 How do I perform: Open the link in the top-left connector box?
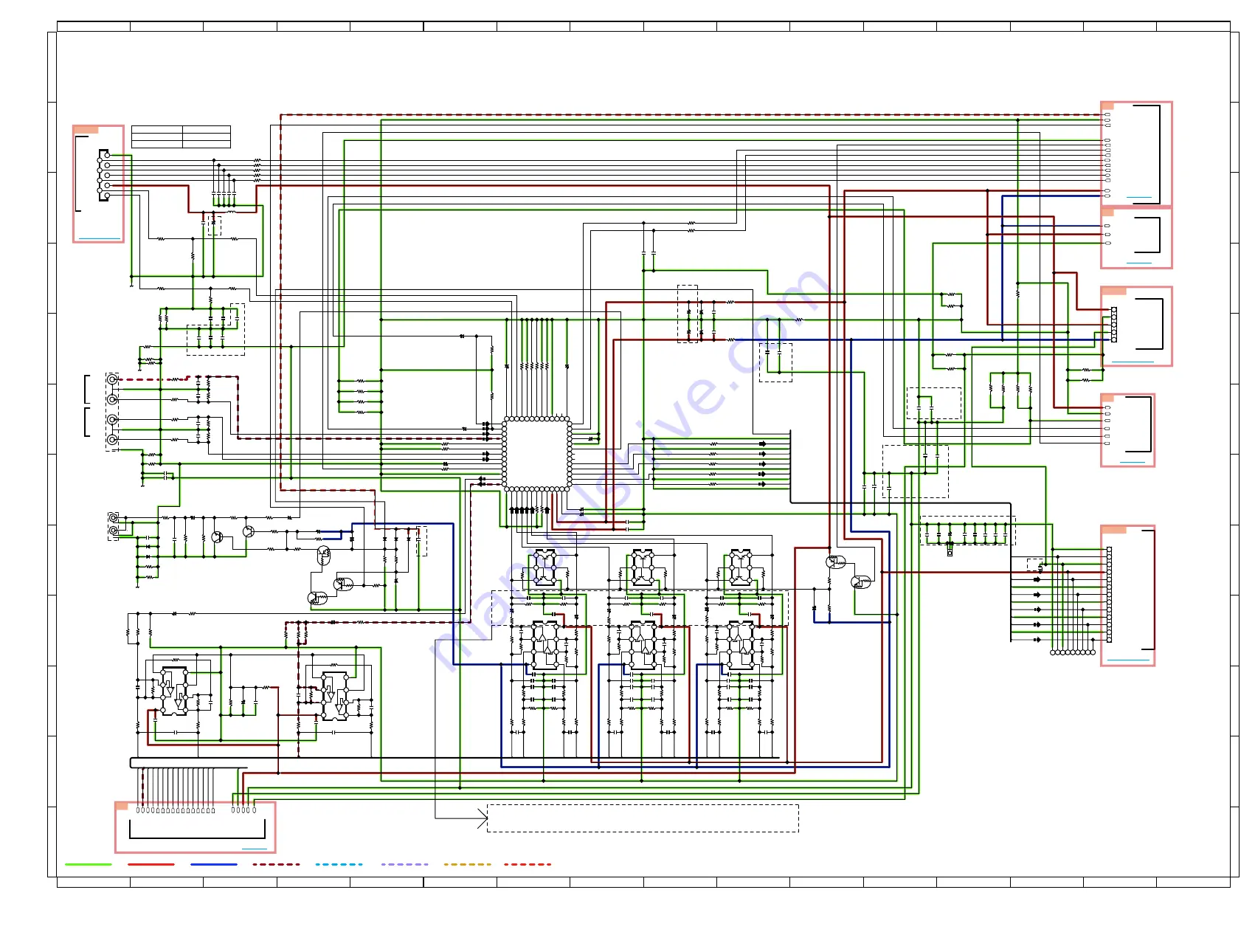point(99,238)
